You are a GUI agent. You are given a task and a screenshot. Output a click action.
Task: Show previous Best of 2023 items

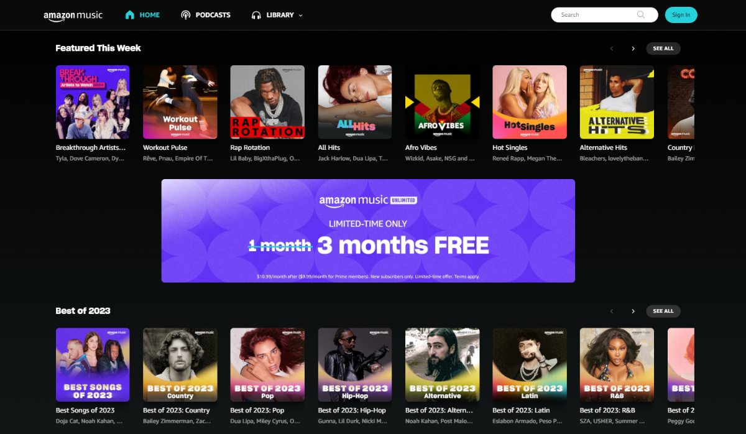point(612,311)
